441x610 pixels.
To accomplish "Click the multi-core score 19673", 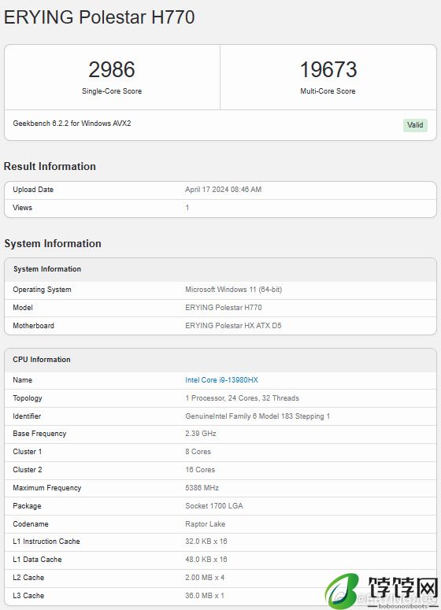I will pyautogui.click(x=328, y=69).
